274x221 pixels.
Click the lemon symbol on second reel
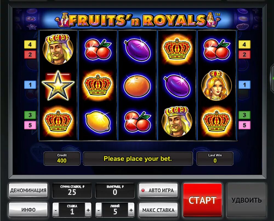98,122
